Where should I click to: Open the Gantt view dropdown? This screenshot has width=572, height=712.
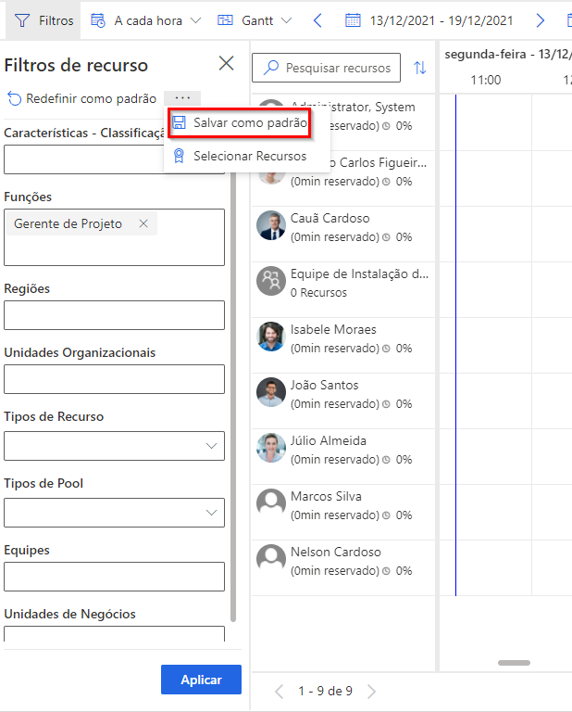[x=255, y=20]
